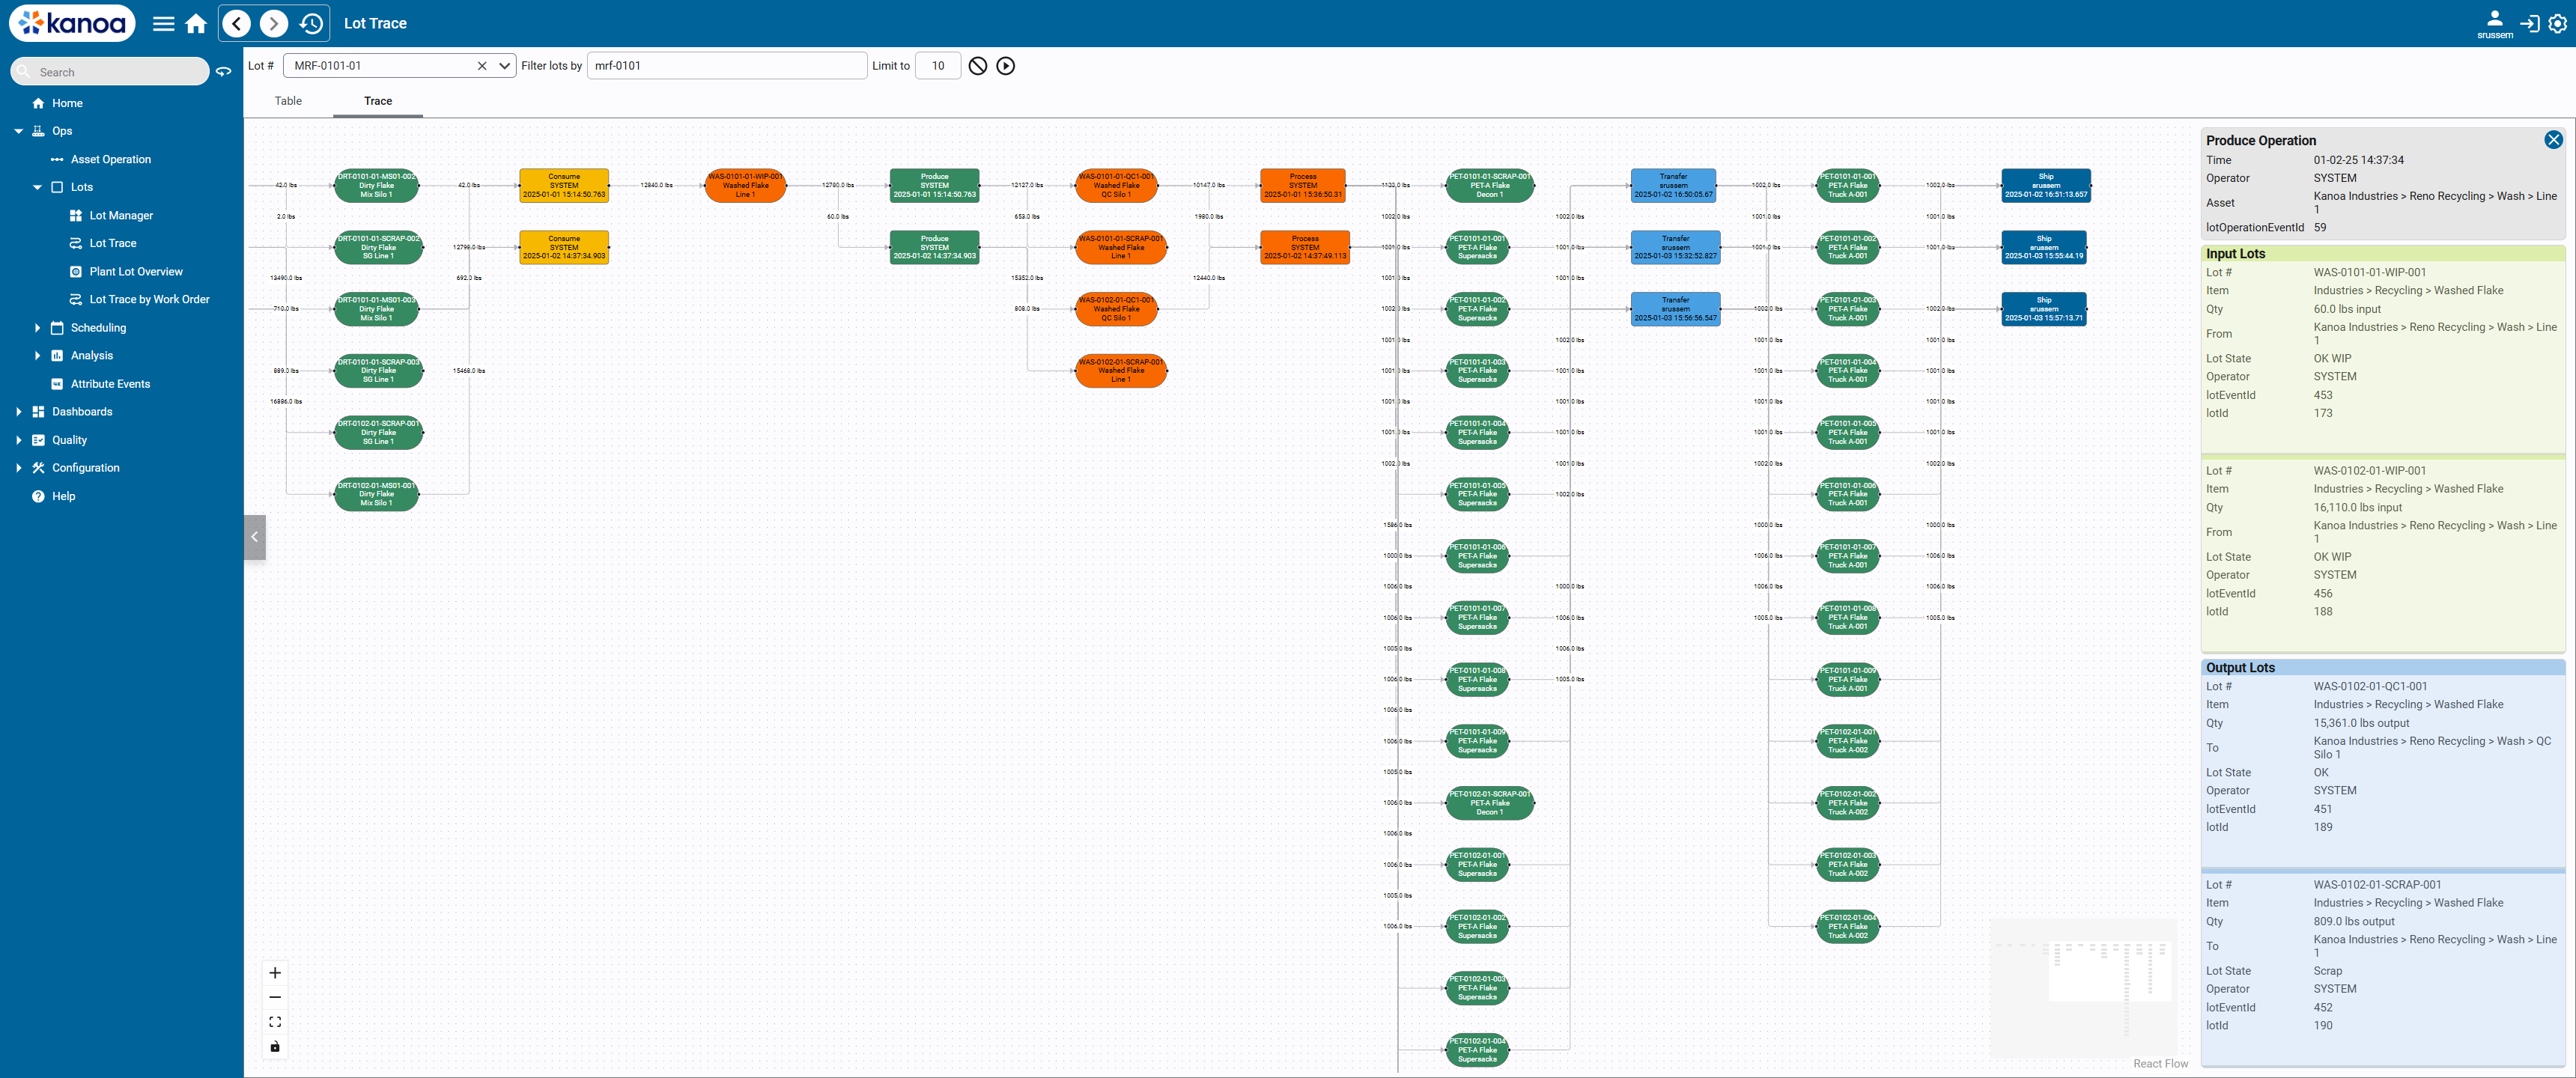This screenshot has height=1078, width=2576.
Task: Select PET-0102-01-004 Truck A-002 node
Action: 1848,927
